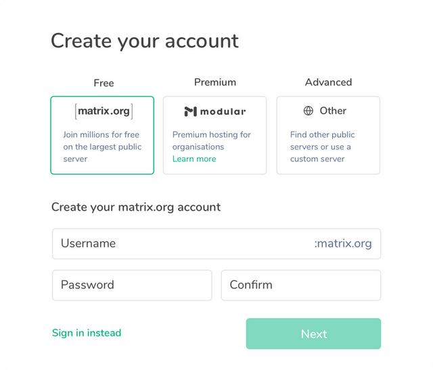Click the 'Advanced' tier label

328,82
